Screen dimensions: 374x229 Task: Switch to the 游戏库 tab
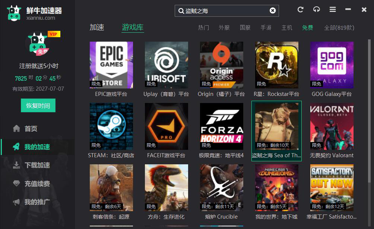click(x=133, y=28)
